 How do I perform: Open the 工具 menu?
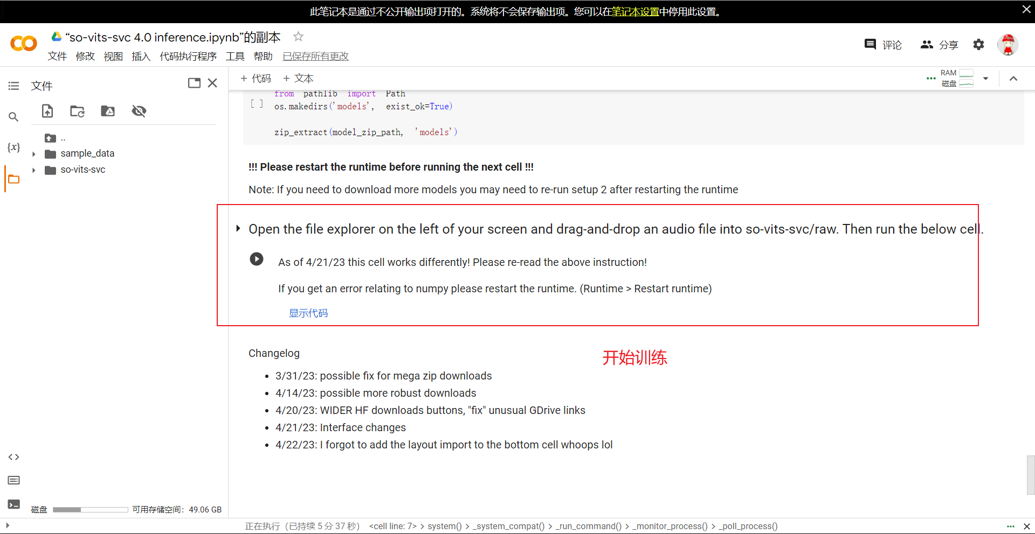tap(235, 57)
